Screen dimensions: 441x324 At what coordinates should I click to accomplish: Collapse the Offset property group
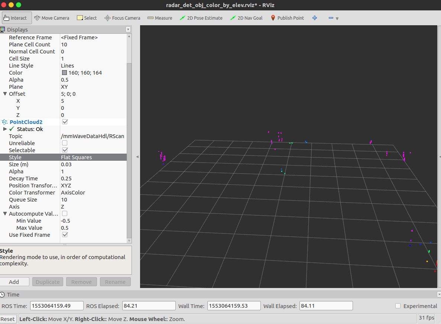coord(5,94)
